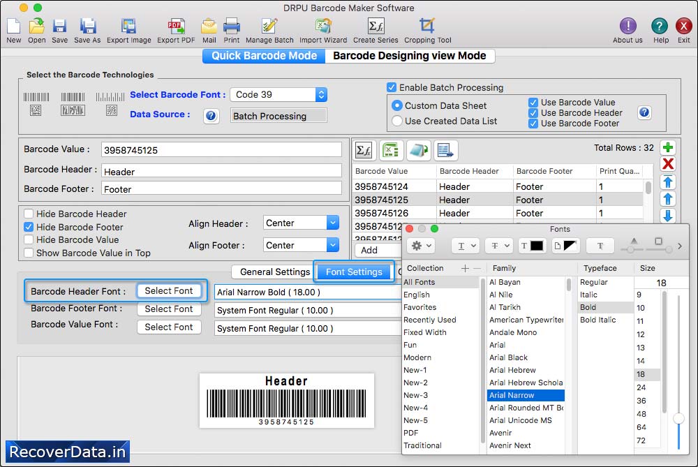This screenshot has width=698, height=467.
Task: Click the Barcode Header text field
Action: coord(221,172)
